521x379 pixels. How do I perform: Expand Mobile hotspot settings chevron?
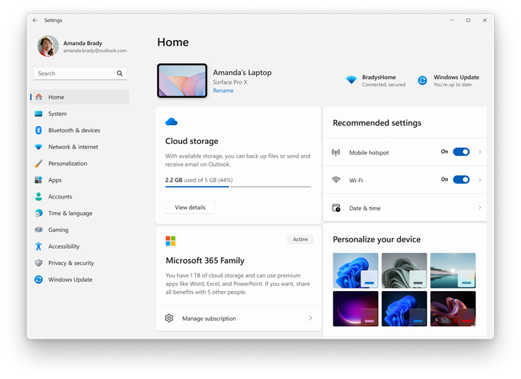(x=480, y=152)
